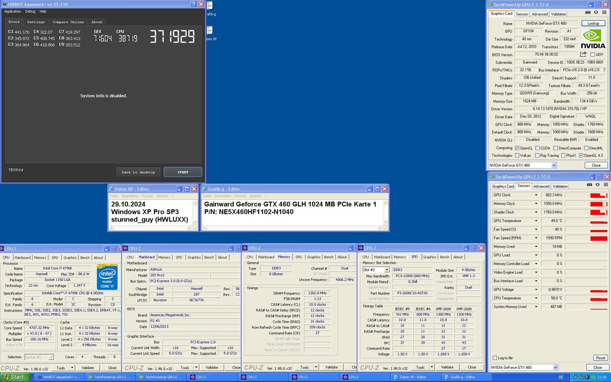611x382 pixels.
Task: Open the graphics card selector in GPU-Z Graphics Card window
Action: 523,165
